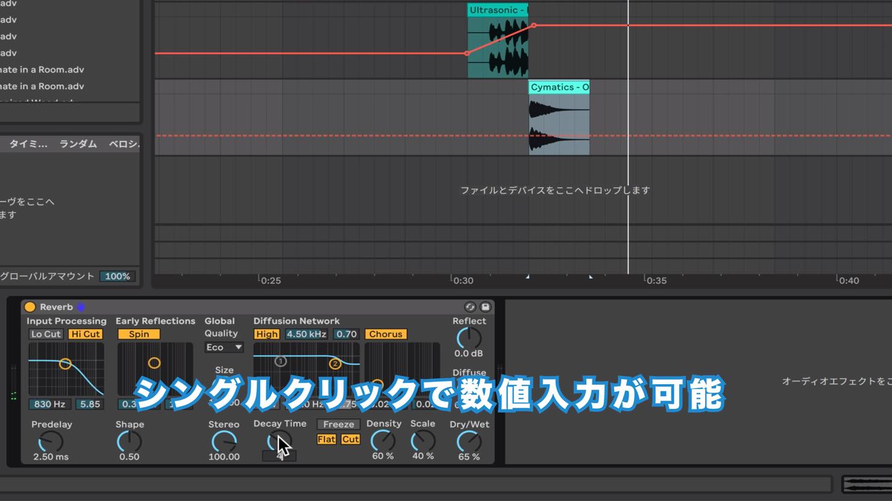892x501 pixels.
Task: Click the 60 % Density value
Action: (x=383, y=456)
